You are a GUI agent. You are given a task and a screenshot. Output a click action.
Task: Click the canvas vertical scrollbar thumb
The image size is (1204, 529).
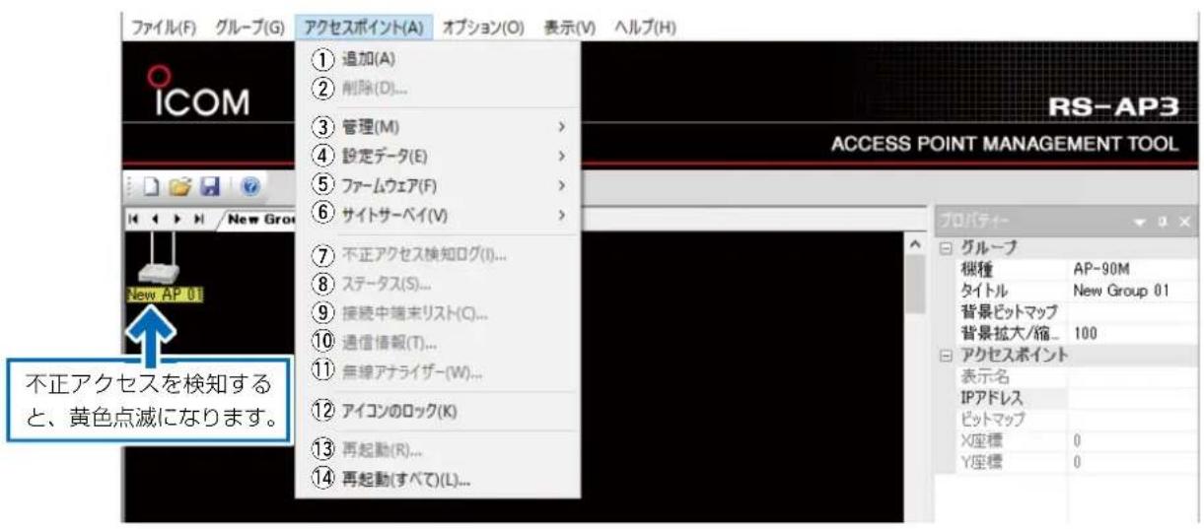(x=914, y=284)
